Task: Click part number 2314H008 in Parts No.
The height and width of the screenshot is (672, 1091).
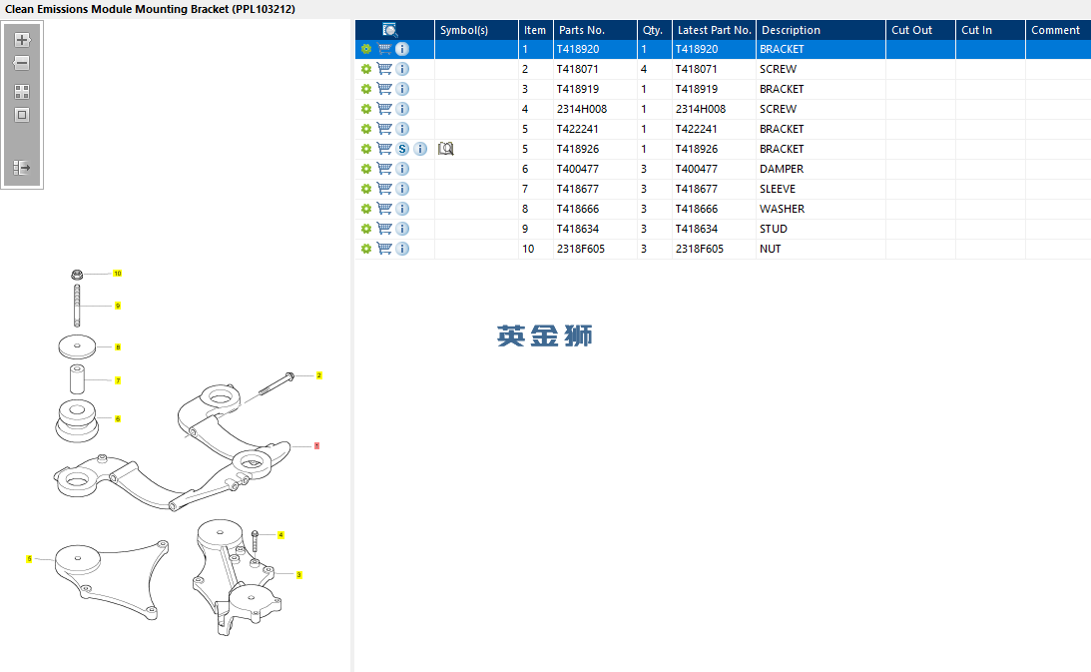Action: pos(595,109)
